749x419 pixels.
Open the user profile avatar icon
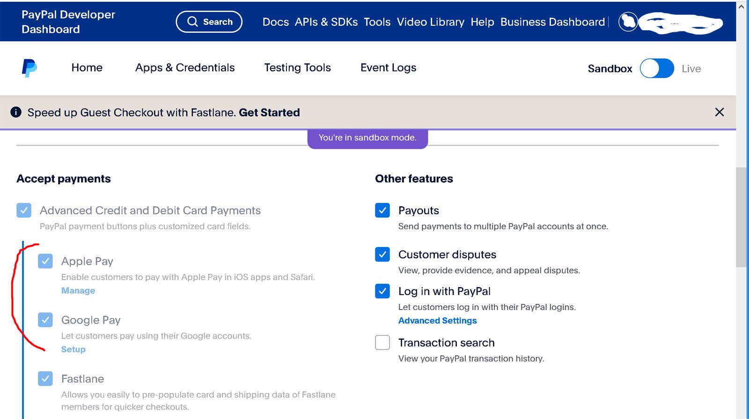(x=628, y=22)
